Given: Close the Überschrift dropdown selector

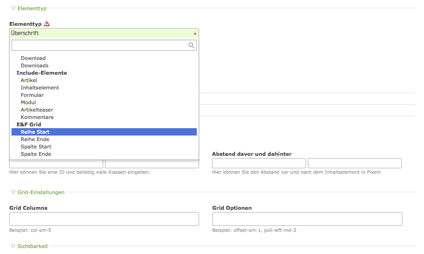Looking at the screenshot, I should click(104, 33).
